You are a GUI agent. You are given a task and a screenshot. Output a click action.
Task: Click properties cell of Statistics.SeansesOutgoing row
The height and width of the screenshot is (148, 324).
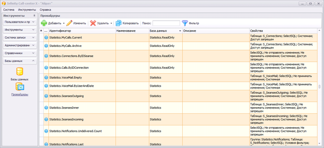coord(283,96)
